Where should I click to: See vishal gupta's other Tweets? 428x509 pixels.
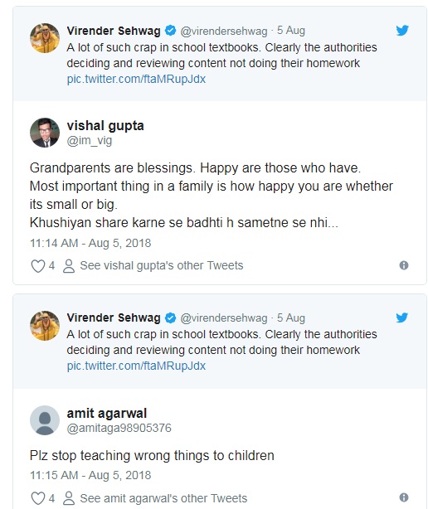pyautogui.click(x=162, y=265)
